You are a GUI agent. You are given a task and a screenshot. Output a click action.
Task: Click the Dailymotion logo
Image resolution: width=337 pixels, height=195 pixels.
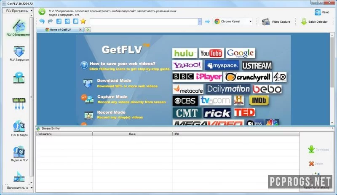pyautogui.click(x=228, y=89)
